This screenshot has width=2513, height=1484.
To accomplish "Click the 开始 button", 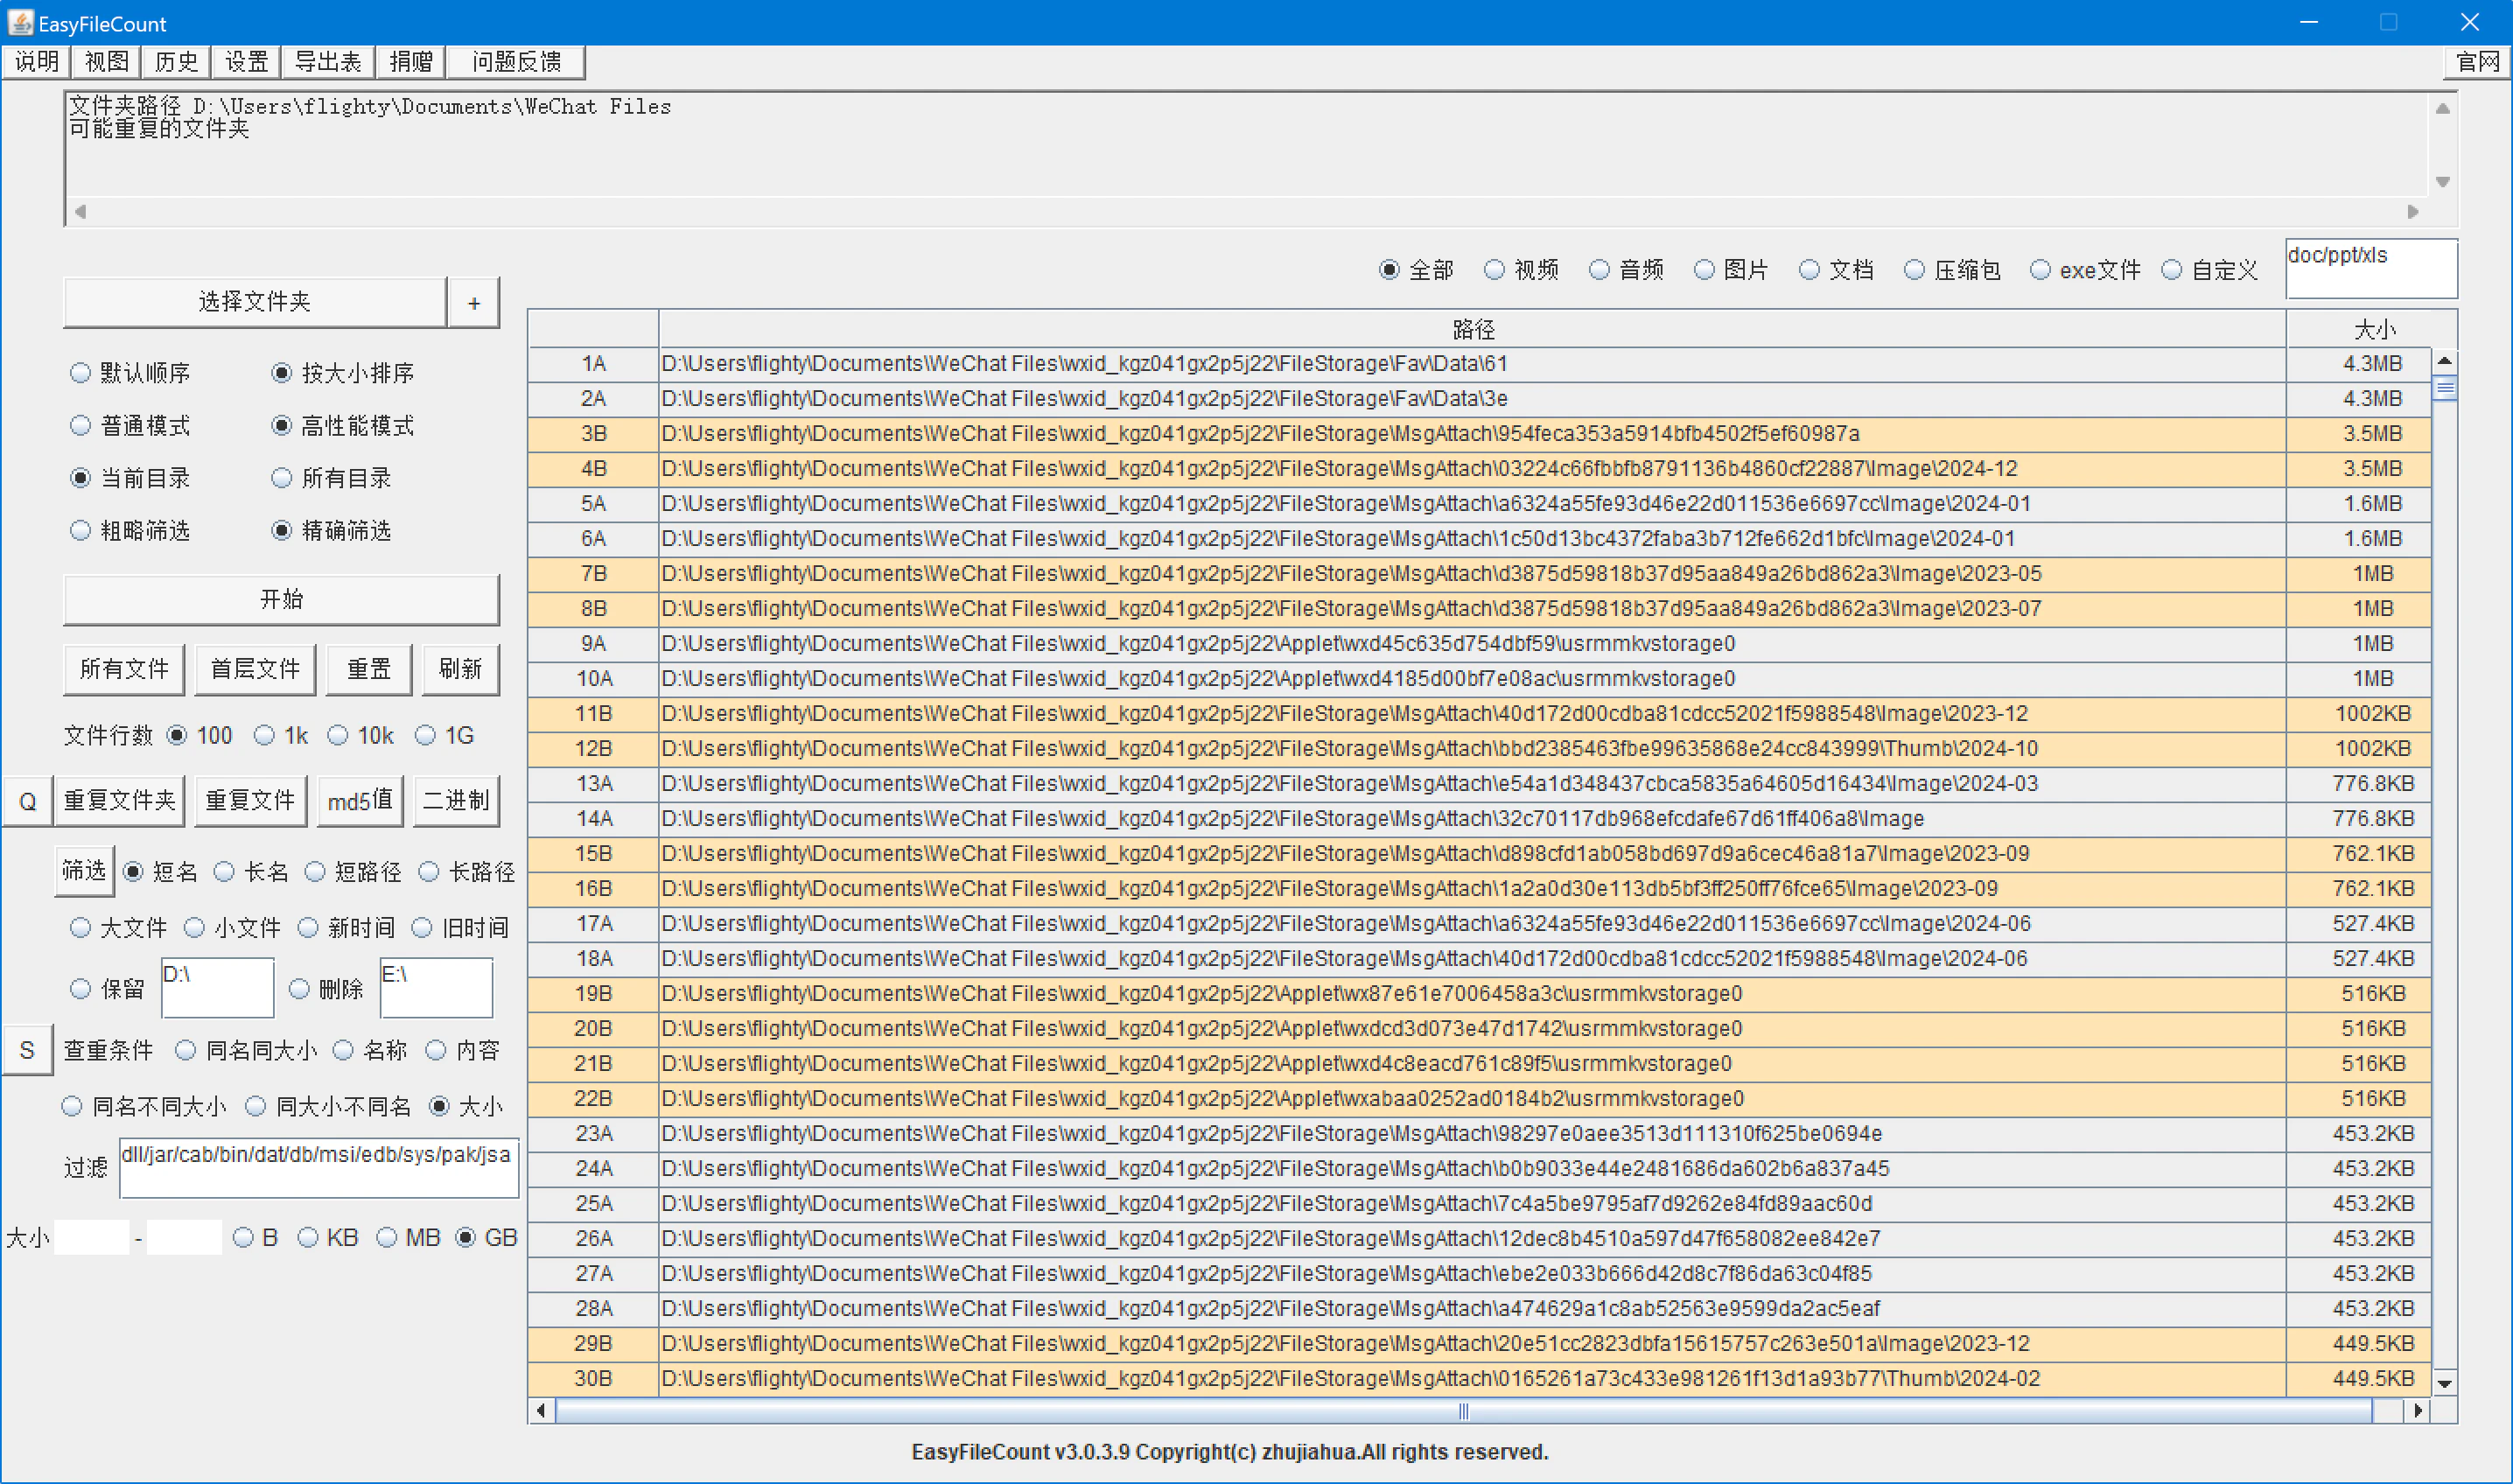I will pos(281,599).
